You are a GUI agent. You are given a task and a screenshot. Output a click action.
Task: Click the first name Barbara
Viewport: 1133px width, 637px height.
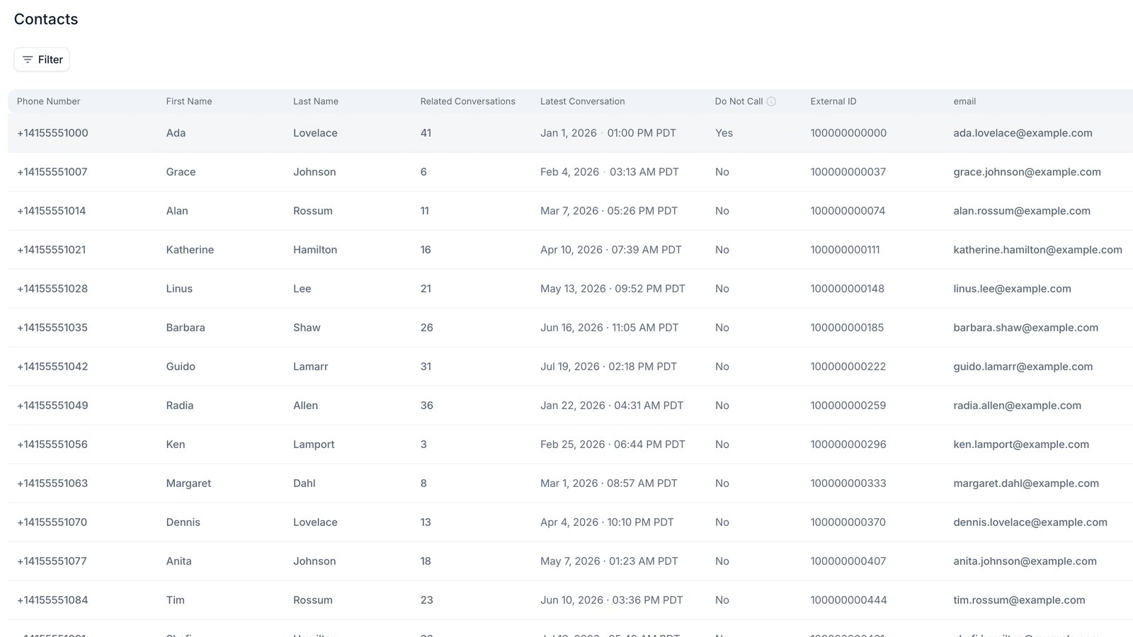(186, 328)
